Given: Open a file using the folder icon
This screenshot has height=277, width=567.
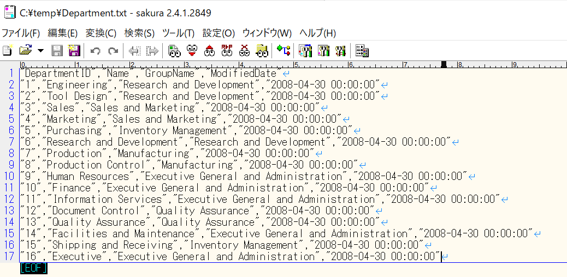Looking at the screenshot, I should (x=26, y=50).
